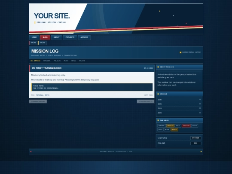Open the Archive navigation tab
The height and width of the screenshot is (174, 232).
click(x=84, y=37)
